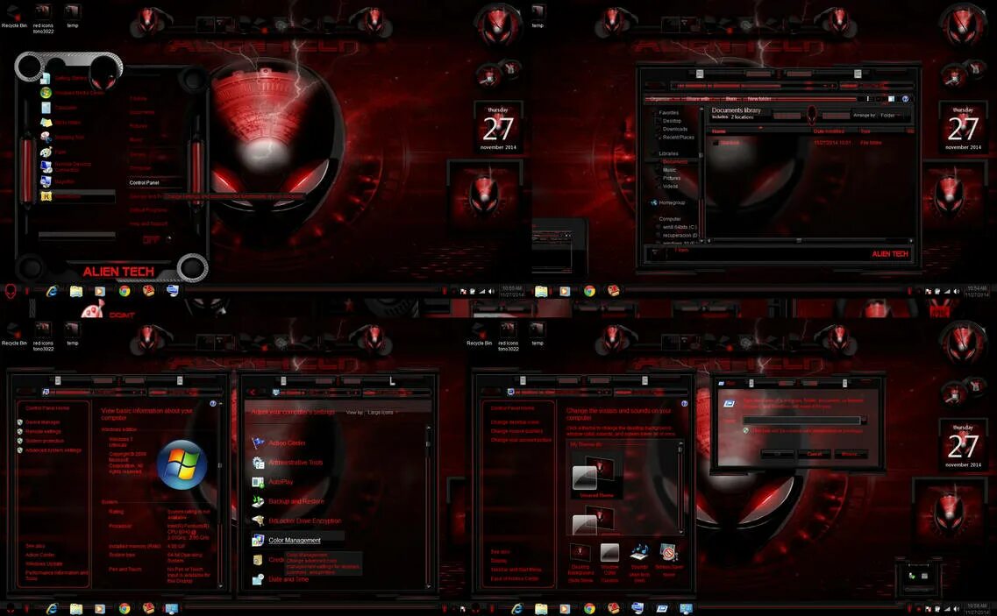Image resolution: width=997 pixels, height=616 pixels.
Task: Click help icon in Personalization window
Action: (684, 404)
